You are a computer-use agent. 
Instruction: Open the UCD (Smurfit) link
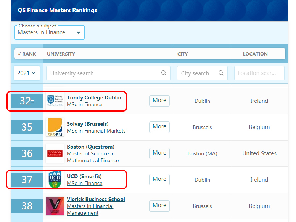[84, 176]
